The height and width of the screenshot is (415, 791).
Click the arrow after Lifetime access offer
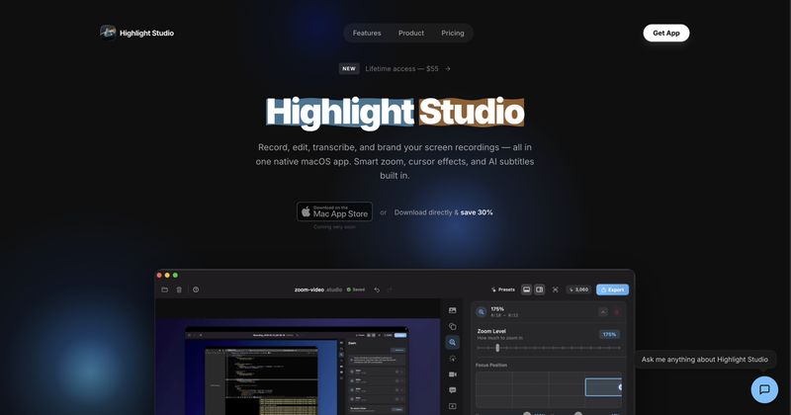[x=448, y=68]
